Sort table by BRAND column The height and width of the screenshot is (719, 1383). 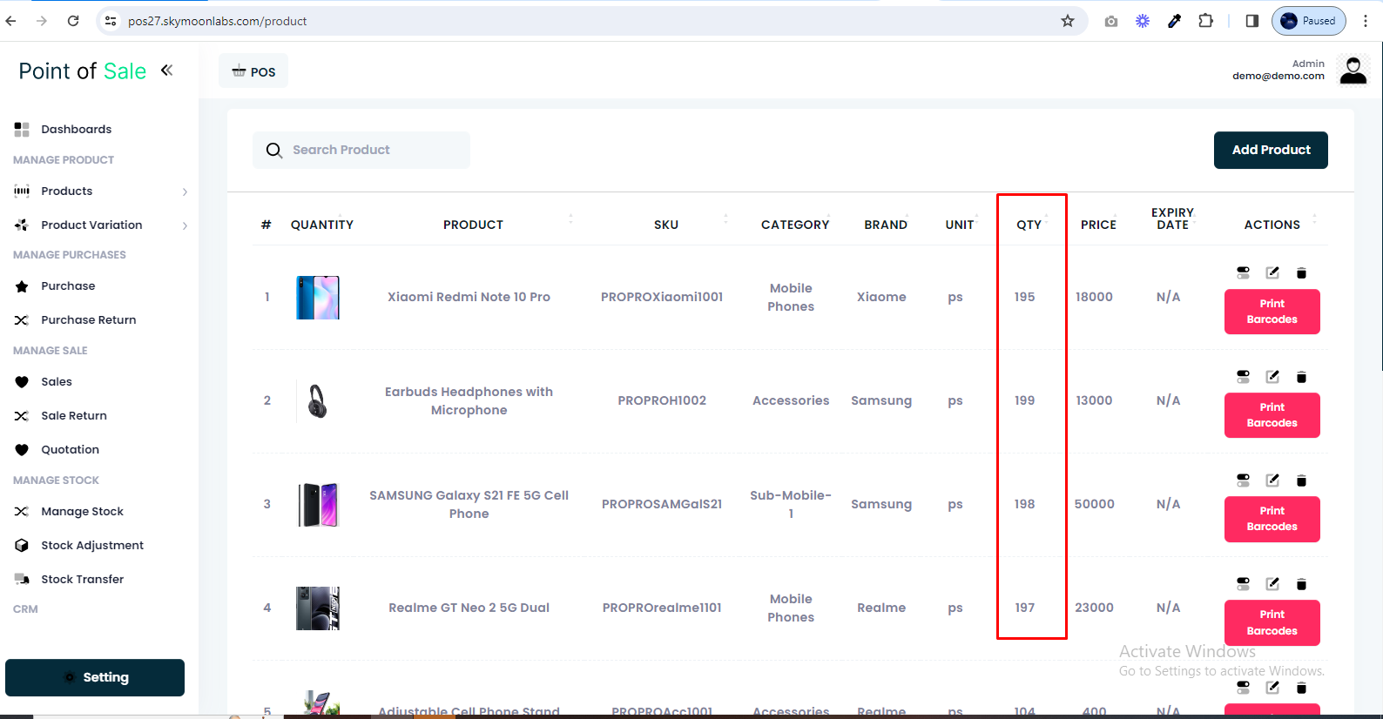pyautogui.click(x=886, y=225)
